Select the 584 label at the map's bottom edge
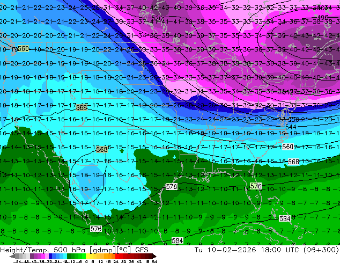Viewport: 340px width, 263px height. pos(178,240)
